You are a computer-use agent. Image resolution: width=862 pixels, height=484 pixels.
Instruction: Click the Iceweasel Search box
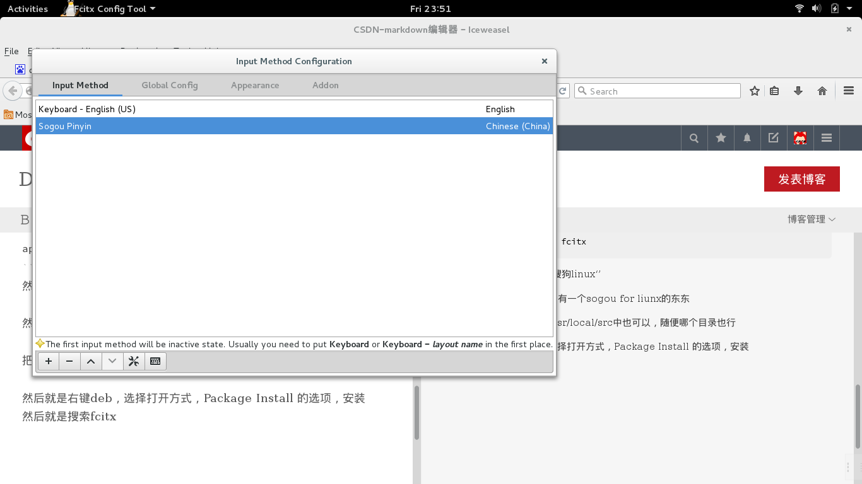[x=657, y=91]
